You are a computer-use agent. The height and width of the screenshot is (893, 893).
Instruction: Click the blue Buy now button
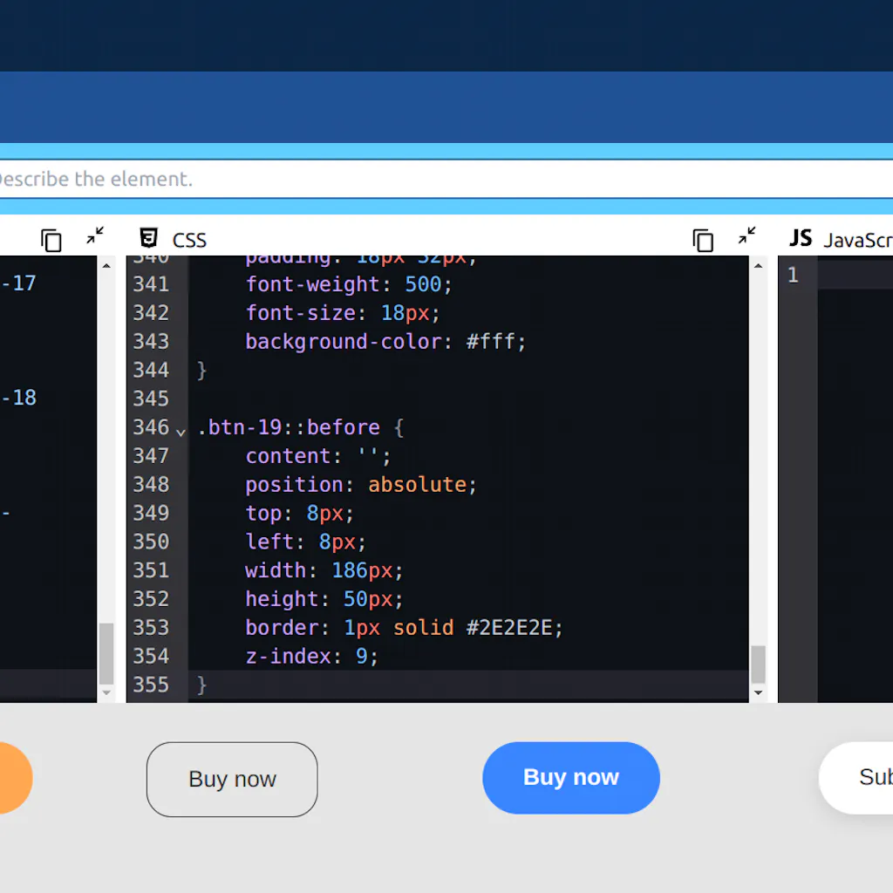571,777
